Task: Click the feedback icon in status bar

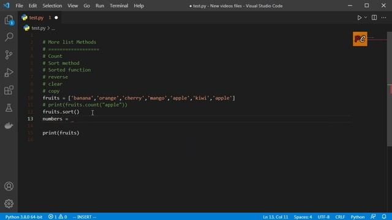Action: tap(373, 216)
